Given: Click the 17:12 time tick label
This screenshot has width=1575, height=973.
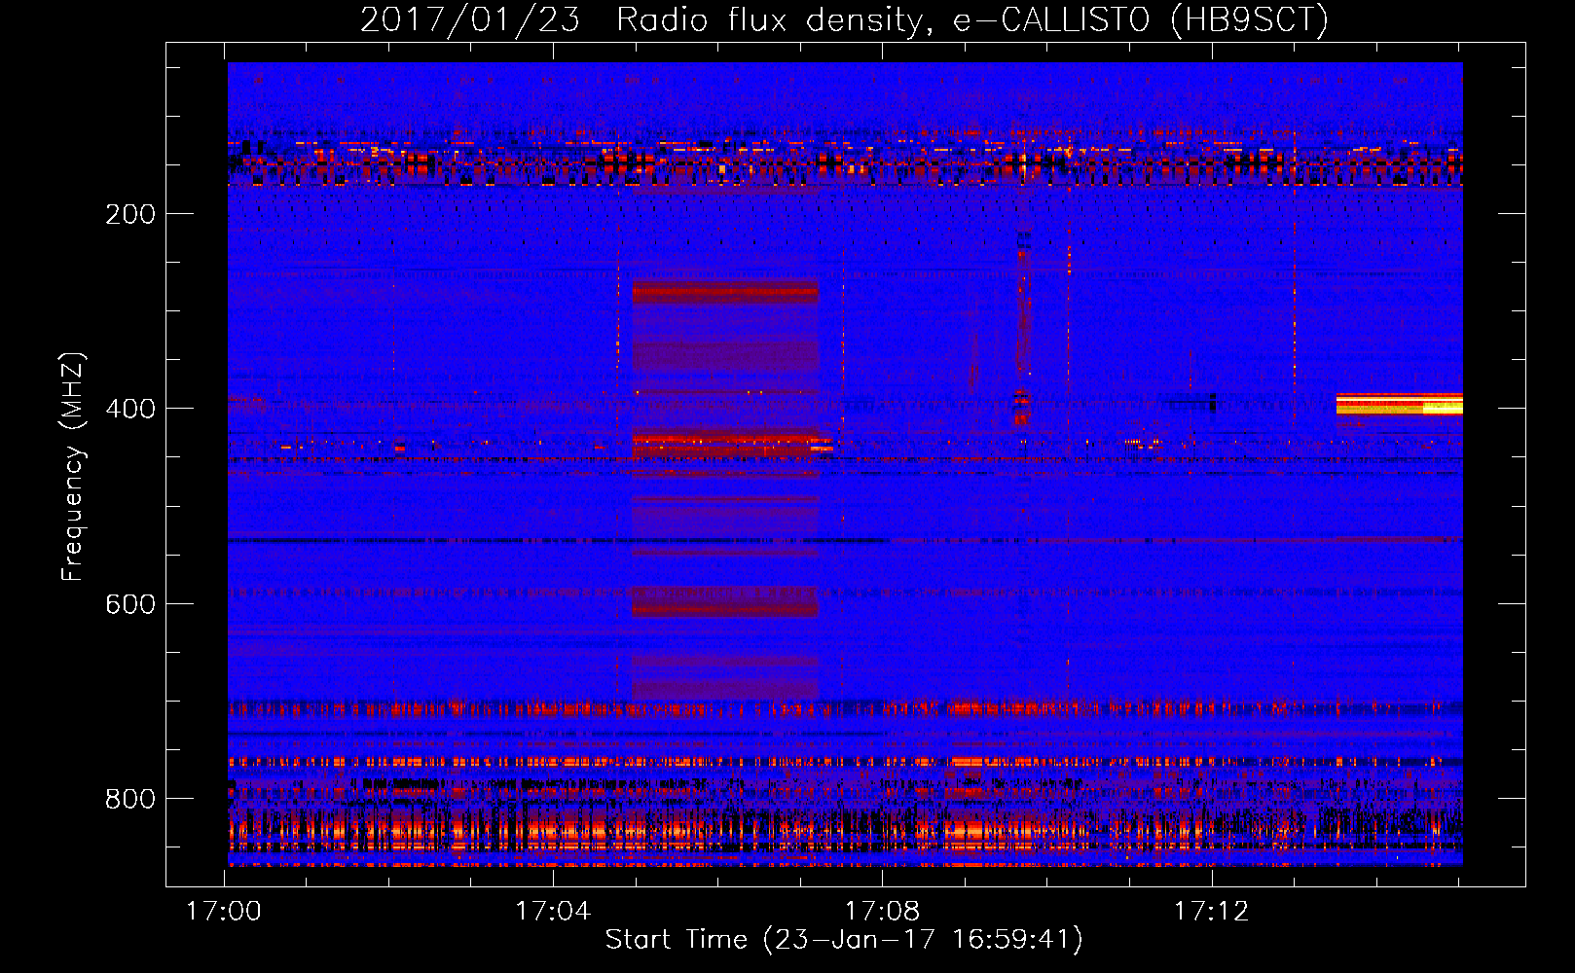Looking at the screenshot, I should [x=1211, y=912].
